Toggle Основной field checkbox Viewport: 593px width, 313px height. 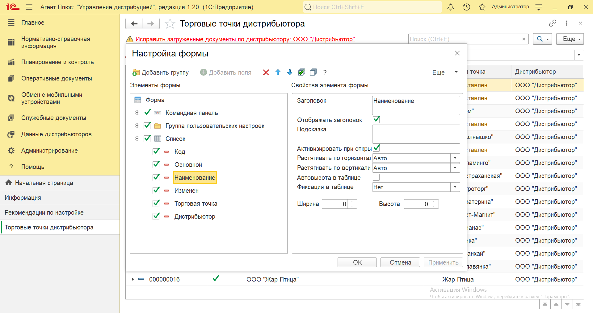pyautogui.click(x=156, y=164)
